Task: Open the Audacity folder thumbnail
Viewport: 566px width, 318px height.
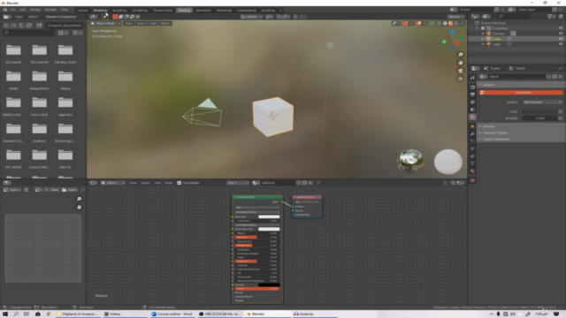Action: pos(39,129)
